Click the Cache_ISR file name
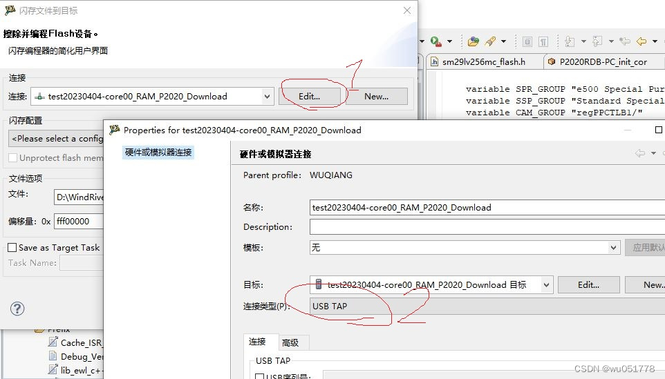Viewport: 665px width, 379px height. 82,342
